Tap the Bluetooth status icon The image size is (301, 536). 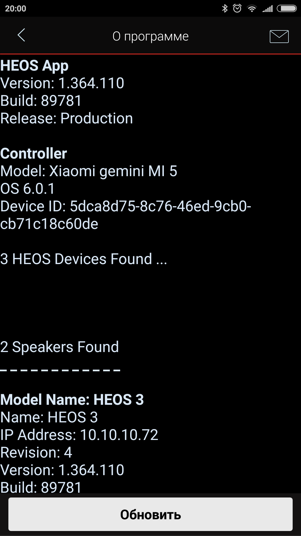225,8
